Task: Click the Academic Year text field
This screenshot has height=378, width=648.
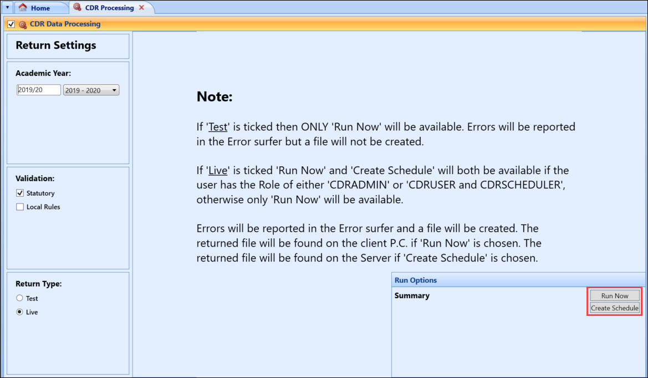Action: [x=39, y=90]
